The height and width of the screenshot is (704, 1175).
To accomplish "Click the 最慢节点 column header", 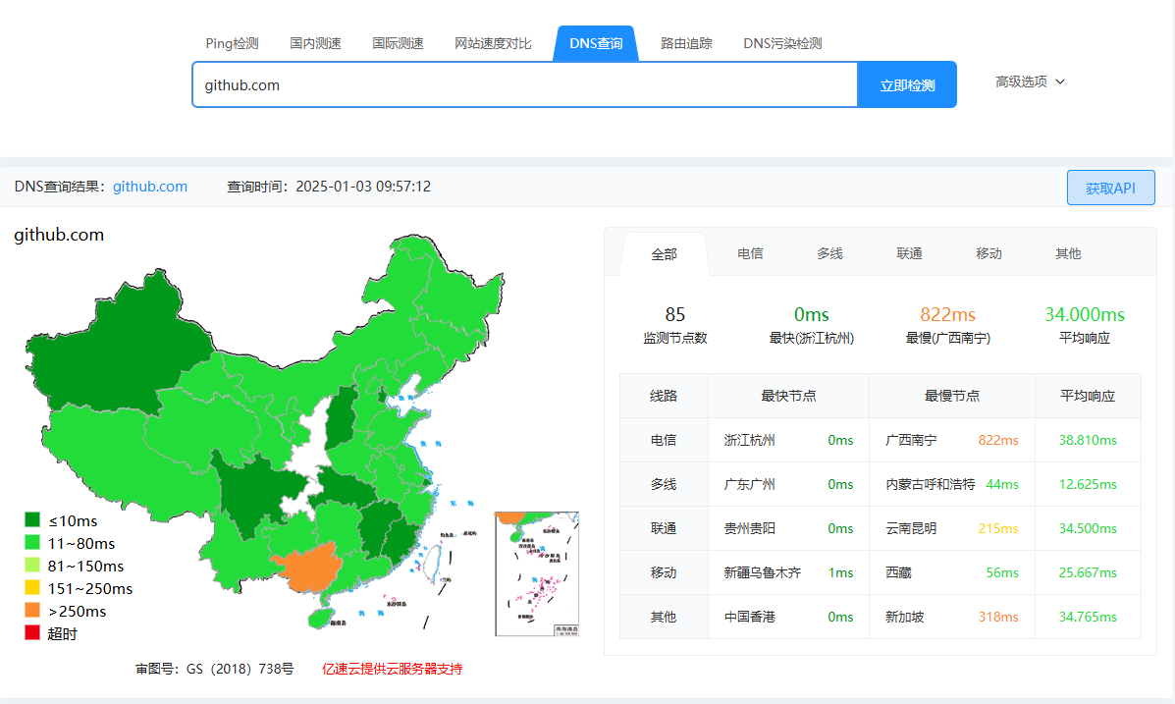I will point(952,395).
